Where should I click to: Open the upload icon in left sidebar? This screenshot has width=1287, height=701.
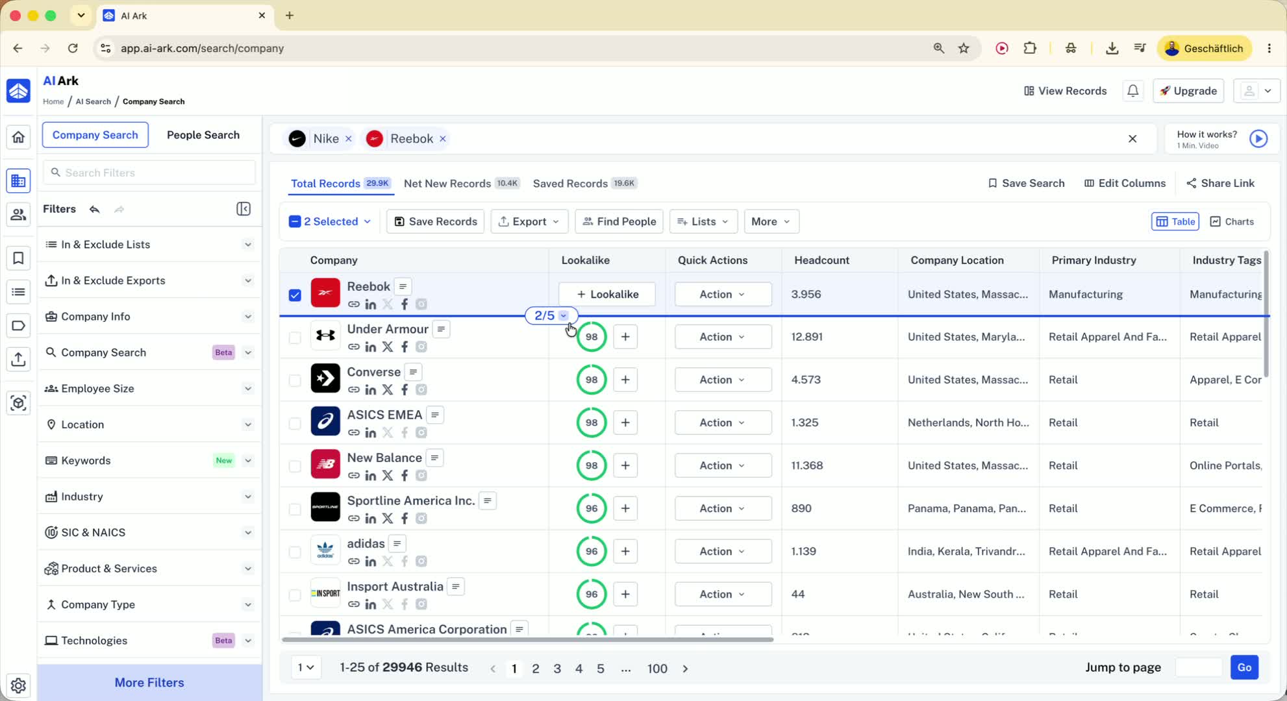[18, 359]
